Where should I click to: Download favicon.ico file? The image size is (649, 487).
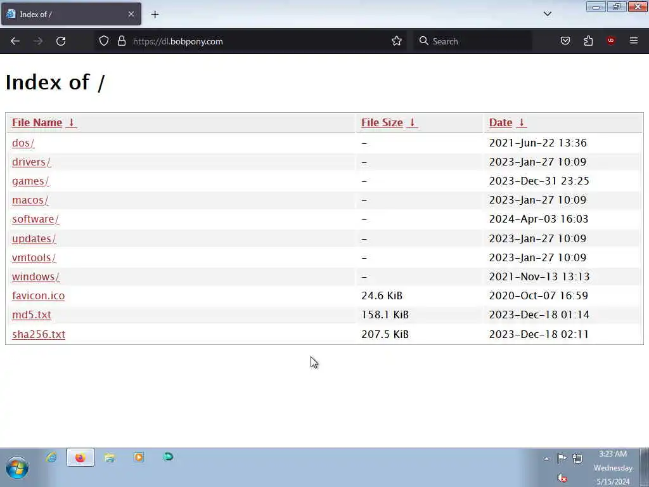[x=39, y=295]
